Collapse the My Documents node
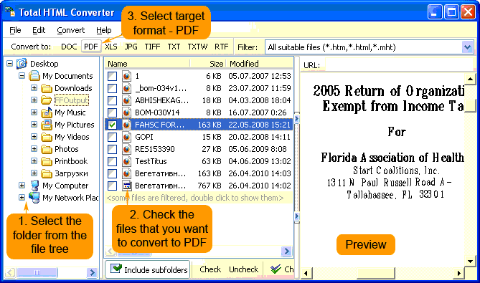 tap(22, 75)
